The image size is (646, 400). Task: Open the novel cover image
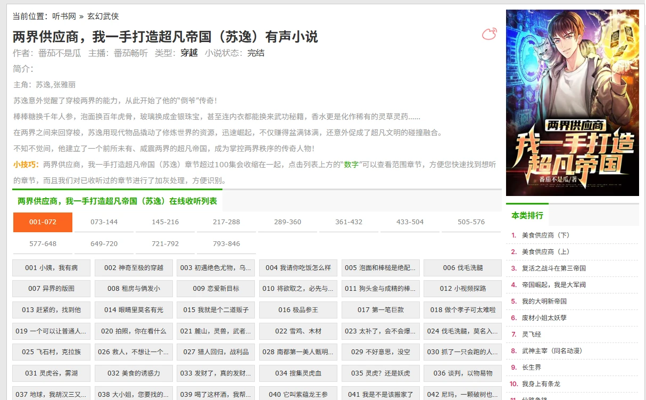point(572,103)
